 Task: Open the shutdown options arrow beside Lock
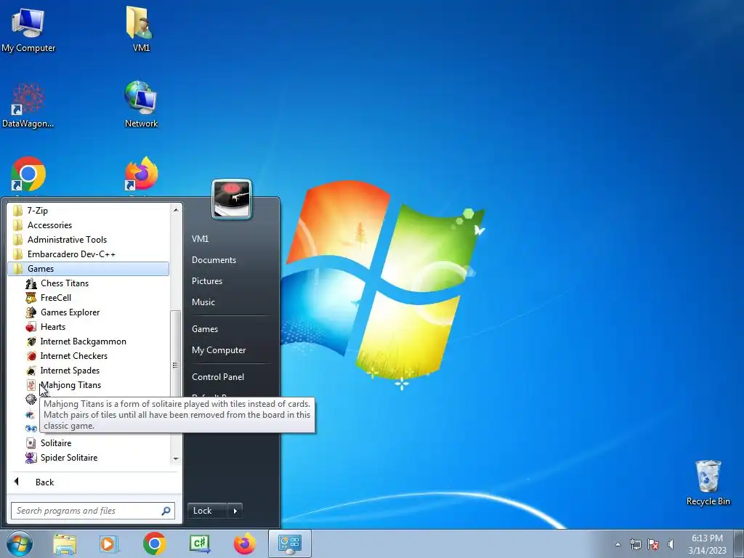point(235,511)
